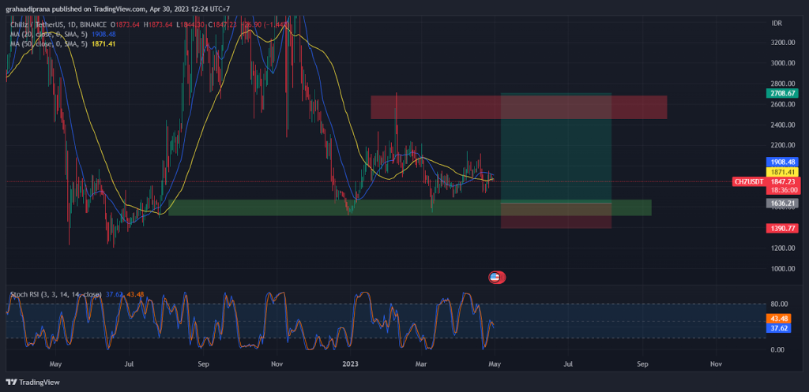Viewport: 809px width, 392px height.
Task: Click the 2200.00 price scale label
Action: pyautogui.click(x=783, y=145)
